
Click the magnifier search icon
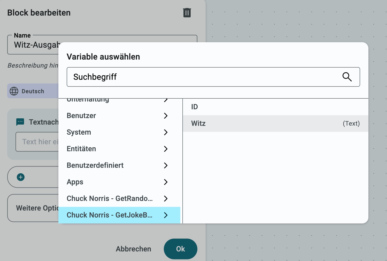tap(347, 77)
